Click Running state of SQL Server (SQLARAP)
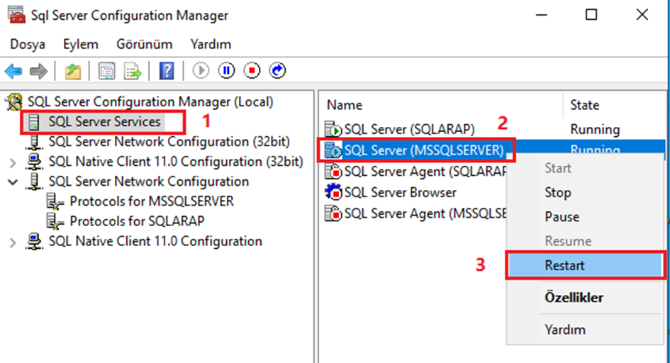This screenshot has height=363, width=670. click(595, 130)
